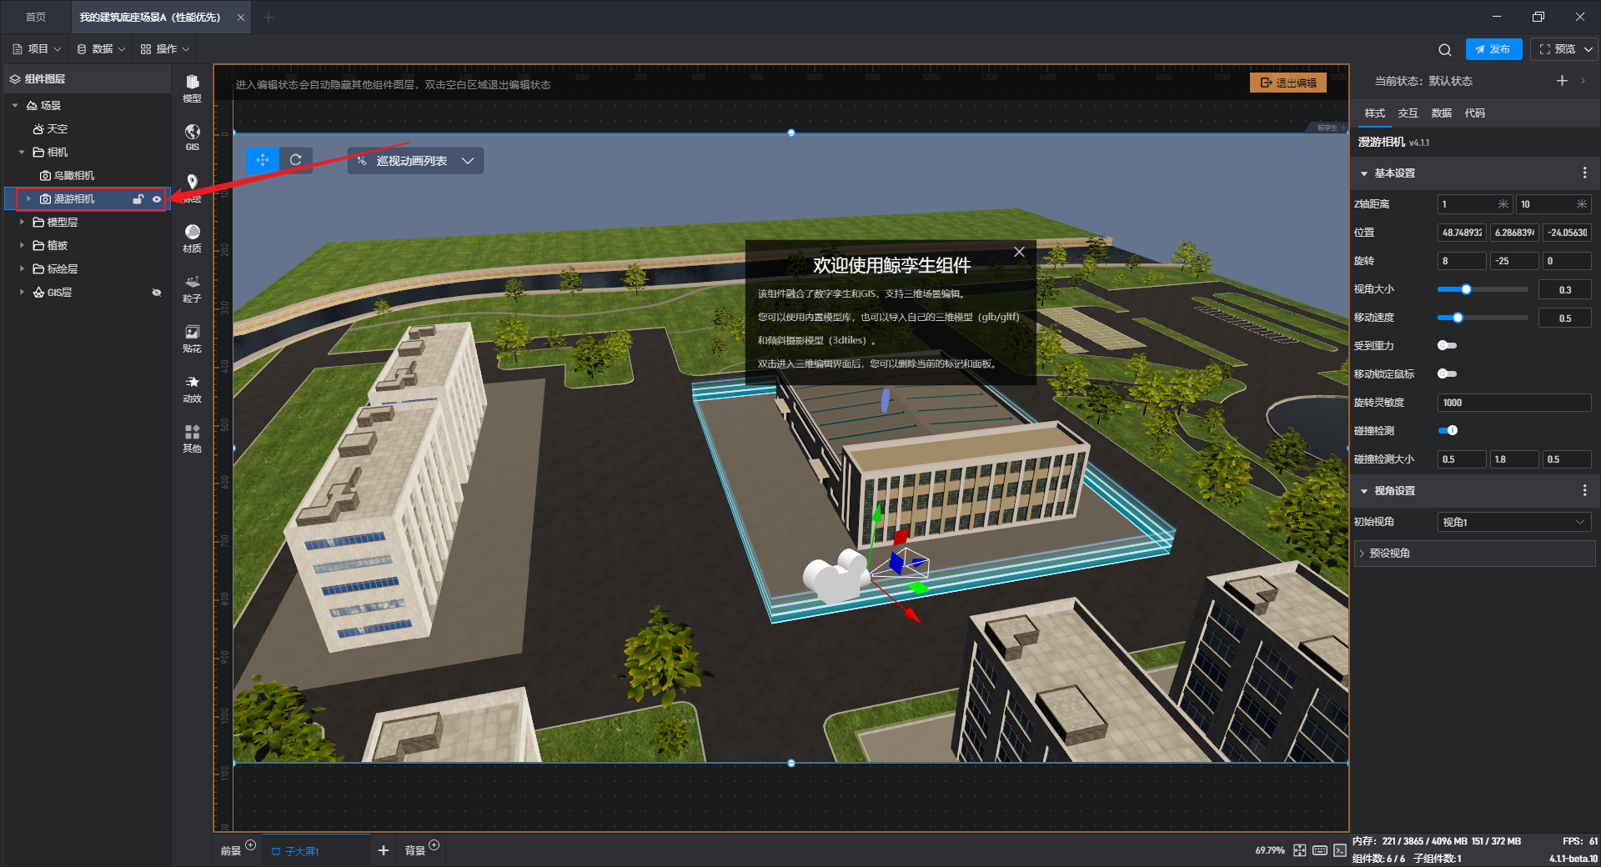Enable the 移动锁定鼠标 switch
Image resolution: width=1601 pixels, height=867 pixels.
1447,373
